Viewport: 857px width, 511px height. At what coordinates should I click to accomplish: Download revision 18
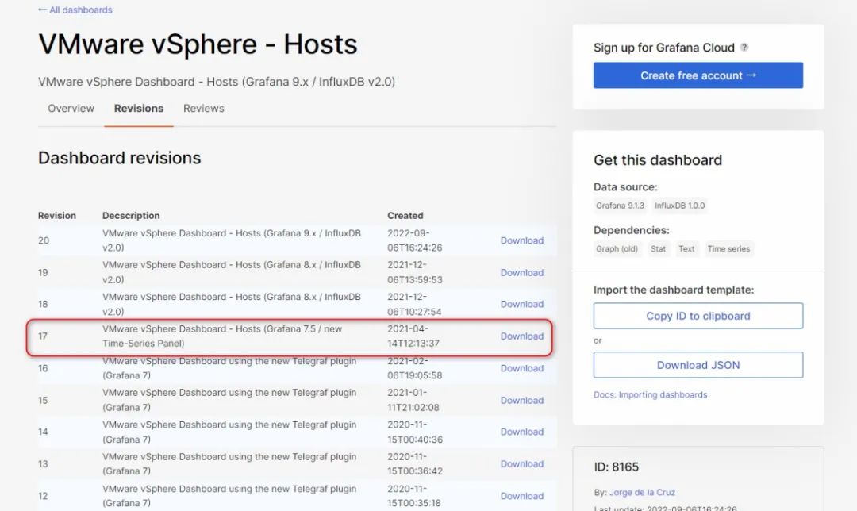[522, 305]
